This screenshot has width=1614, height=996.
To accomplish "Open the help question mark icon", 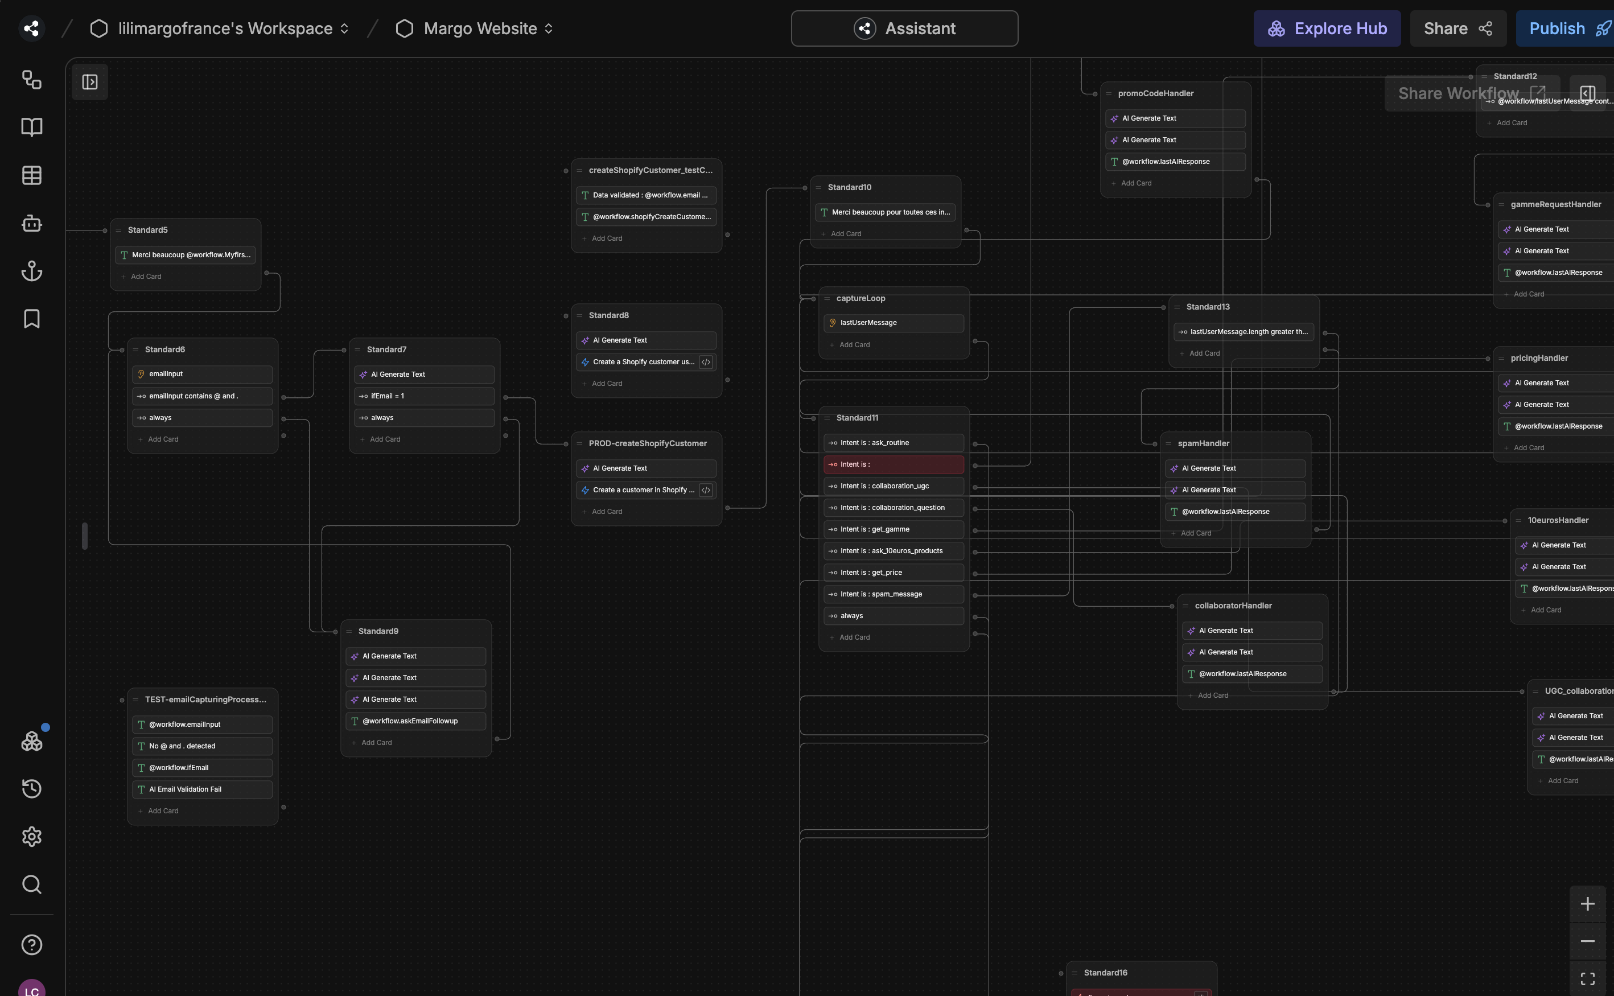I will pyautogui.click(x=32, y=945).
